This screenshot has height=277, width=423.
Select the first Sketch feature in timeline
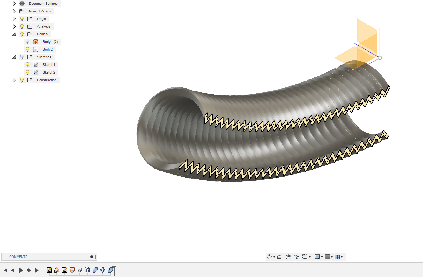point(49,270)
